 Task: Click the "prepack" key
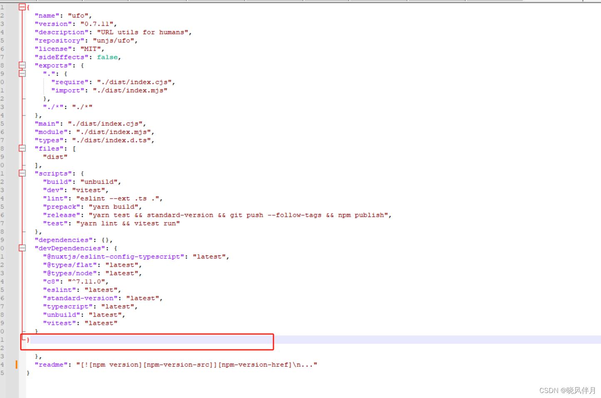(x=62, y=207)
